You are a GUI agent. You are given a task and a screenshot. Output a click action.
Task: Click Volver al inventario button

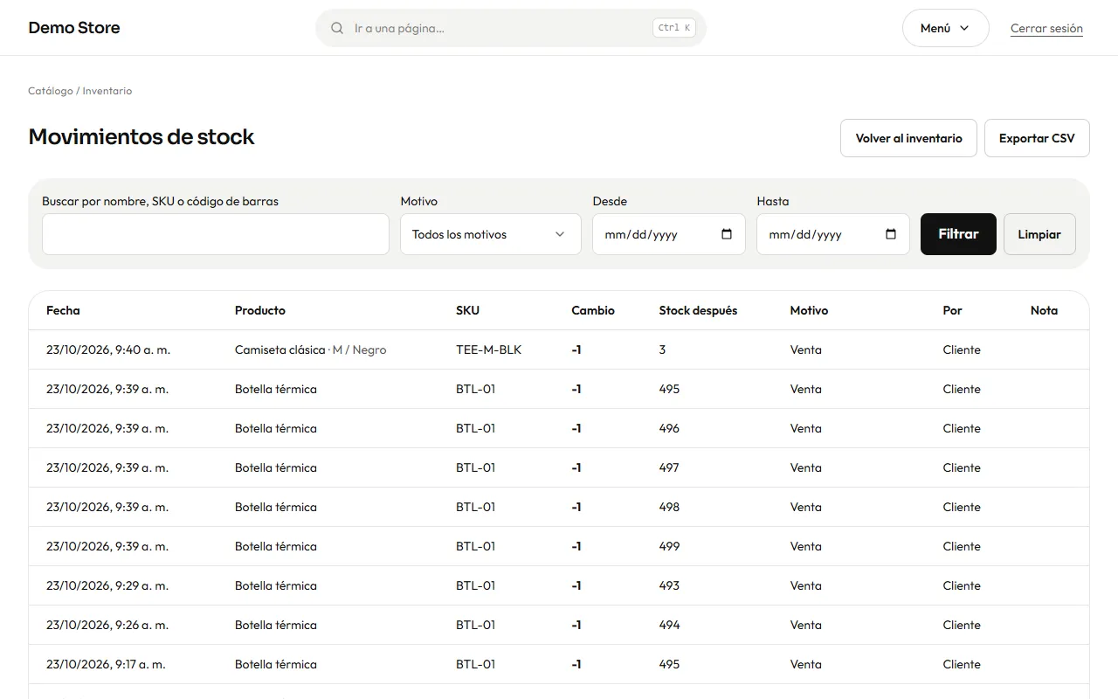pos(908,138)
